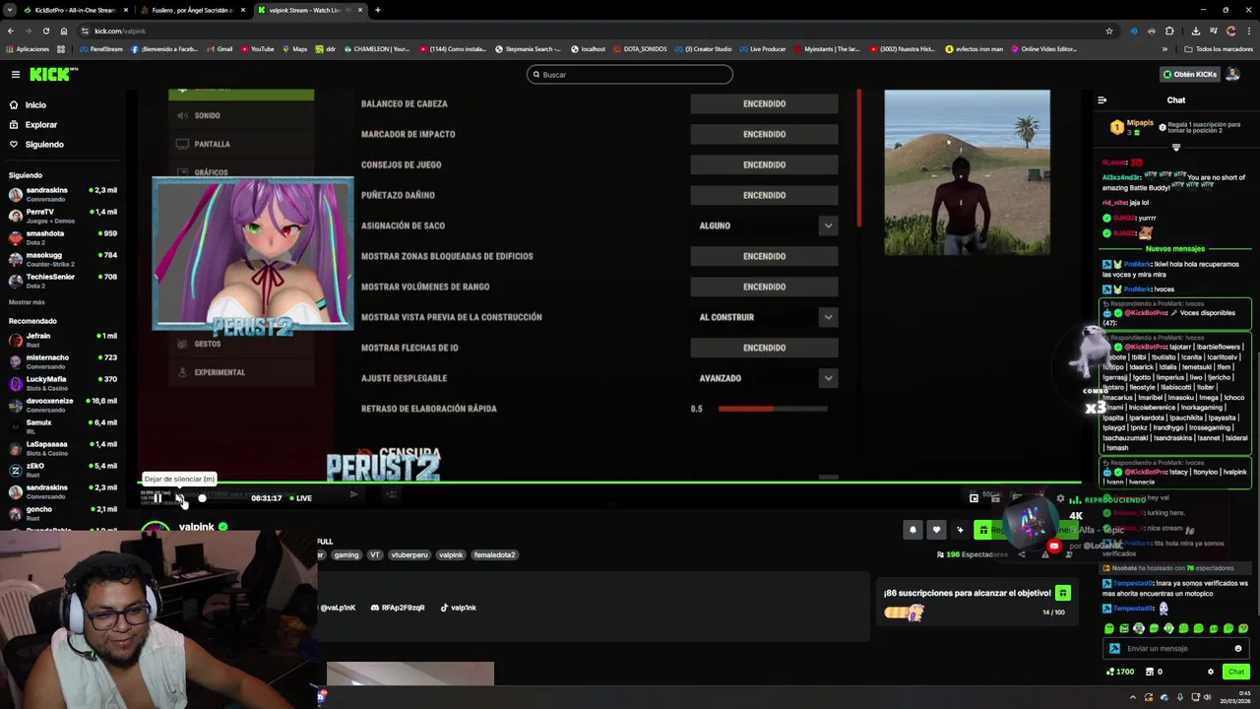
Task: Reload the page with the browser refresh icon
Action: pos(45,31)
